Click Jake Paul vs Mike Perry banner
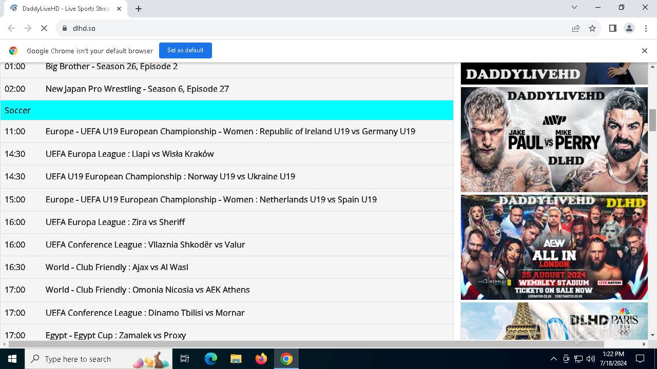 click(554, 139)
